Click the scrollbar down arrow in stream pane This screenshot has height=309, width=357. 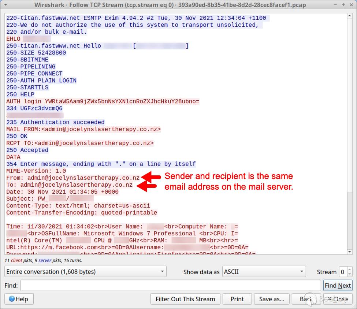point(349,252)
